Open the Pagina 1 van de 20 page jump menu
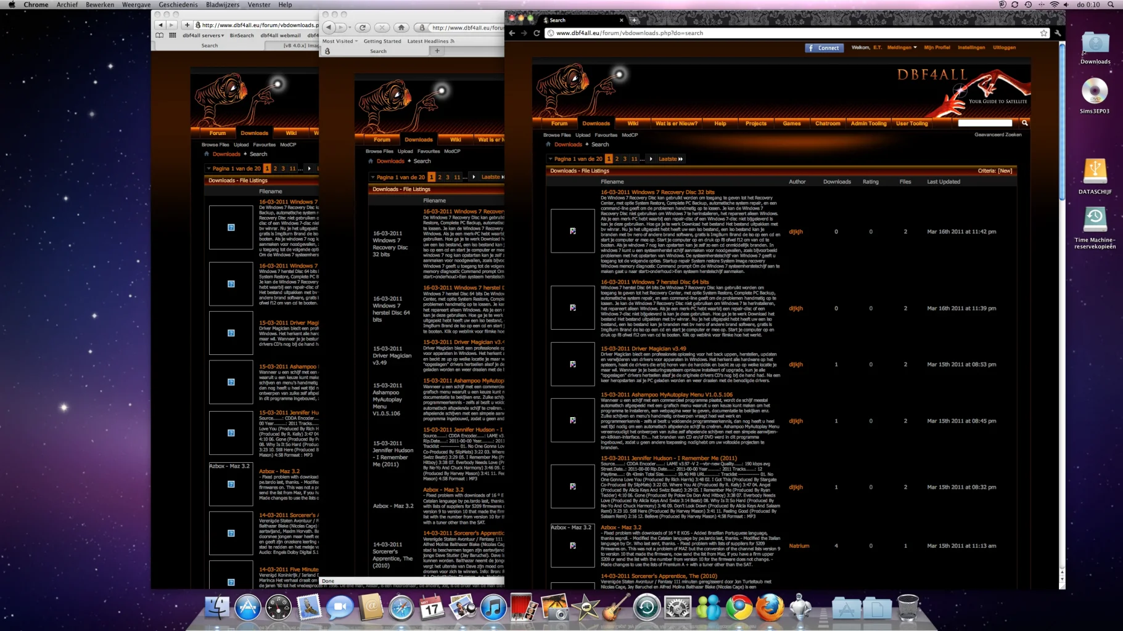The height and width of the screenshot is (631, 1123). [575, 159]
